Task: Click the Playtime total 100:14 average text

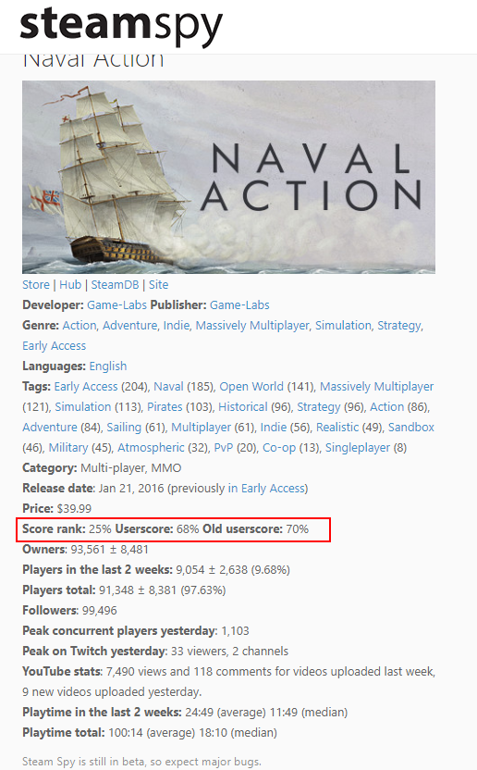Action: [x=152, y=733]
